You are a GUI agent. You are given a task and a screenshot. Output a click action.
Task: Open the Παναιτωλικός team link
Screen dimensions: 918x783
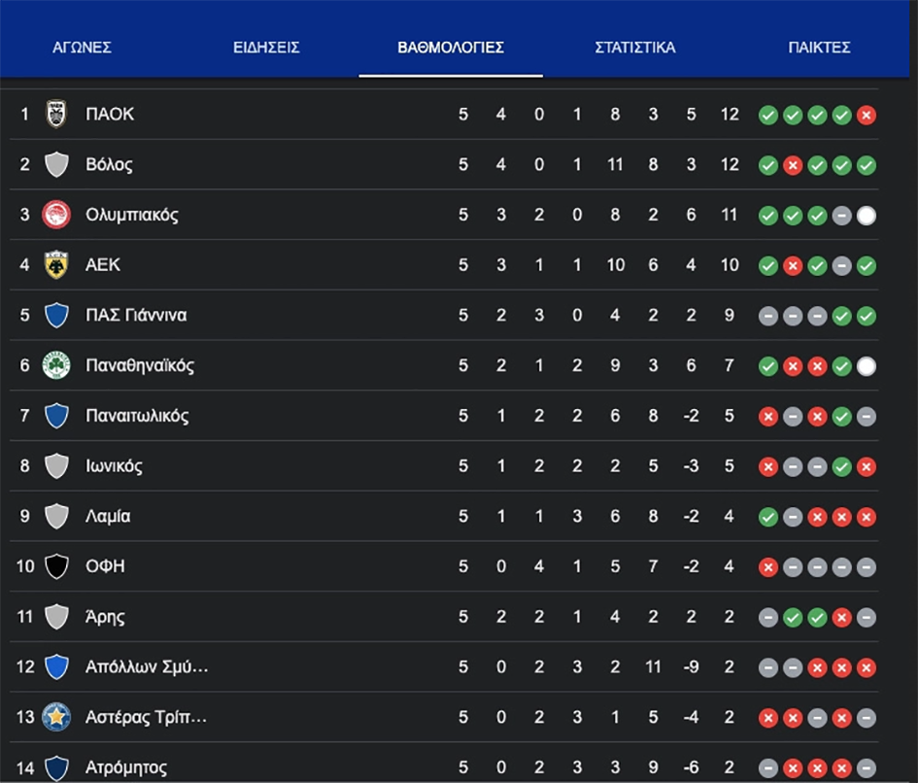click(x=137, y=416)
